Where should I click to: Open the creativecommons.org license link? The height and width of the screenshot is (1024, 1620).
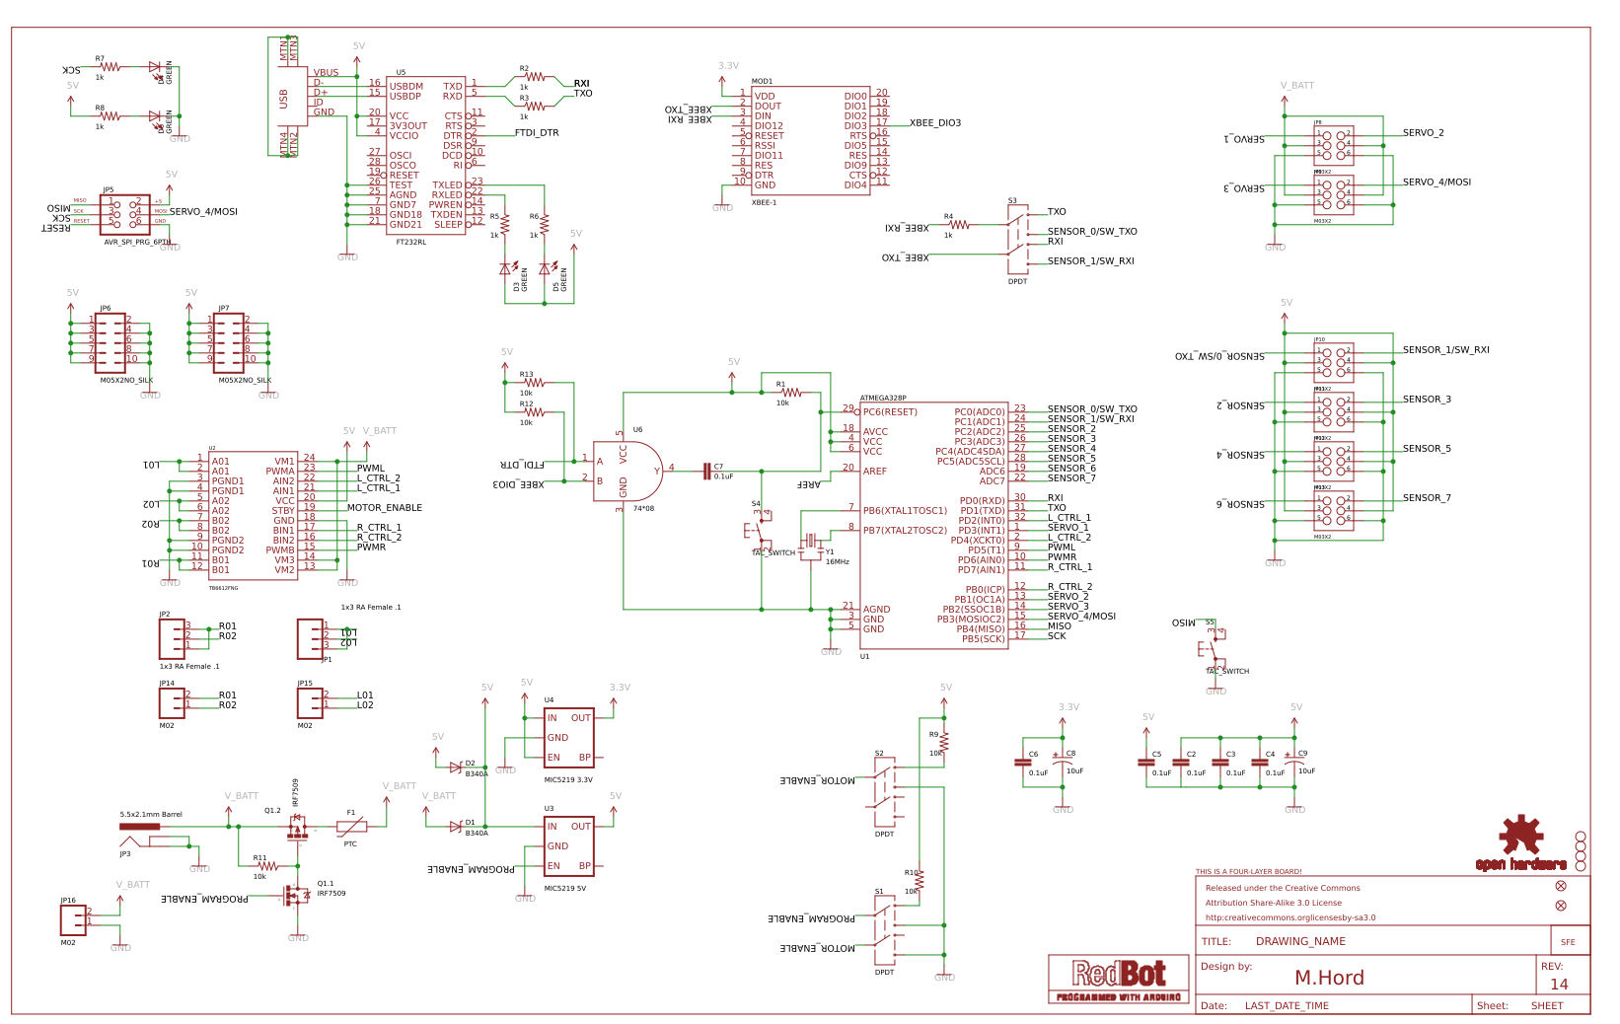tap(1289, 916)
